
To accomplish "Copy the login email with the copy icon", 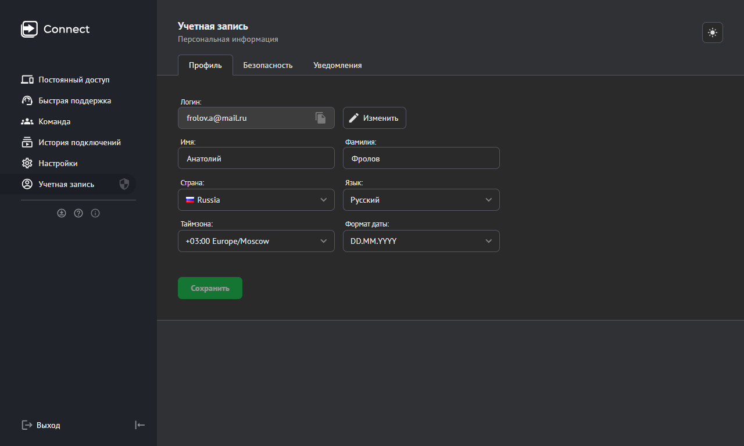I will tap(321, 118).
